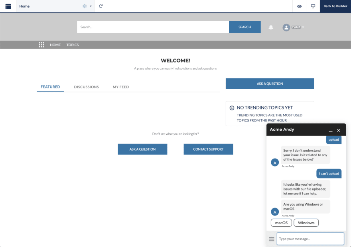Click the Acme Andy chat title
The width and height of the screenshot is (351, 247).
coord(282,129)
